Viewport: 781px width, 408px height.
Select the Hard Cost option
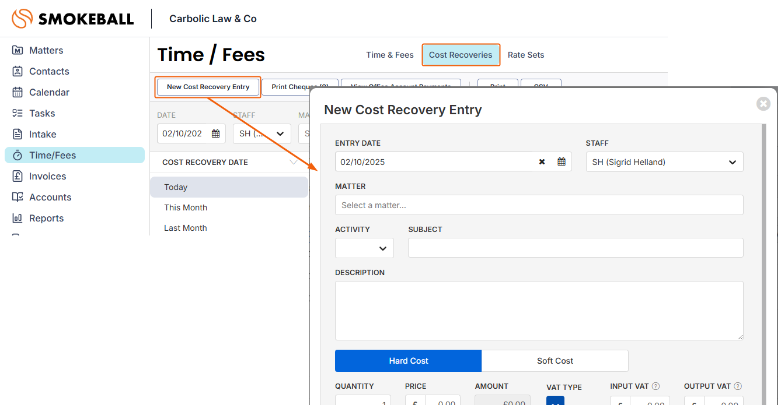click(x=408, y=361)
